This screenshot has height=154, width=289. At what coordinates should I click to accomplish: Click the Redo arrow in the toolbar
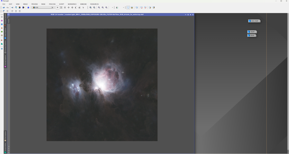[7, 8]
